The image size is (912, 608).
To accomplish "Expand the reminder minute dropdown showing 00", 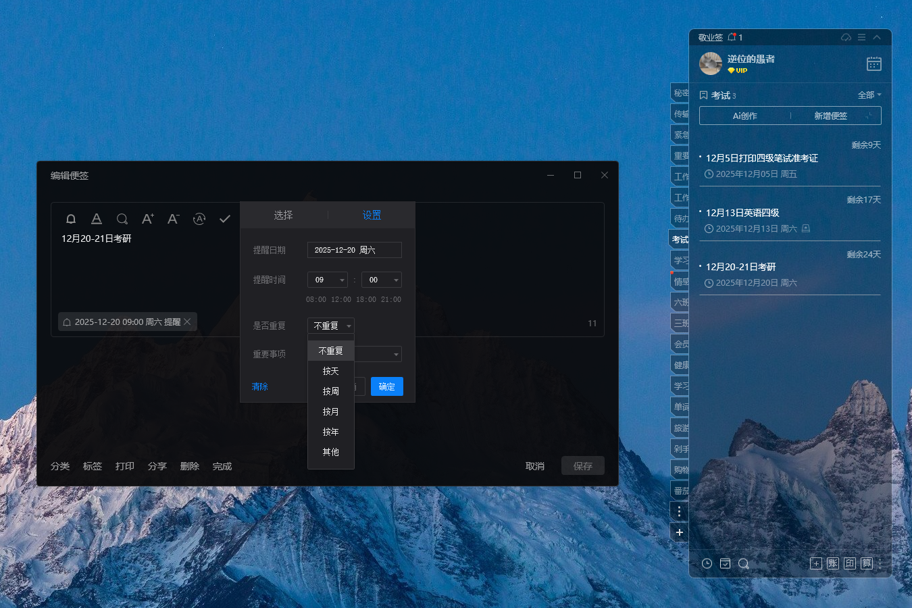I will tap(382, 280).
